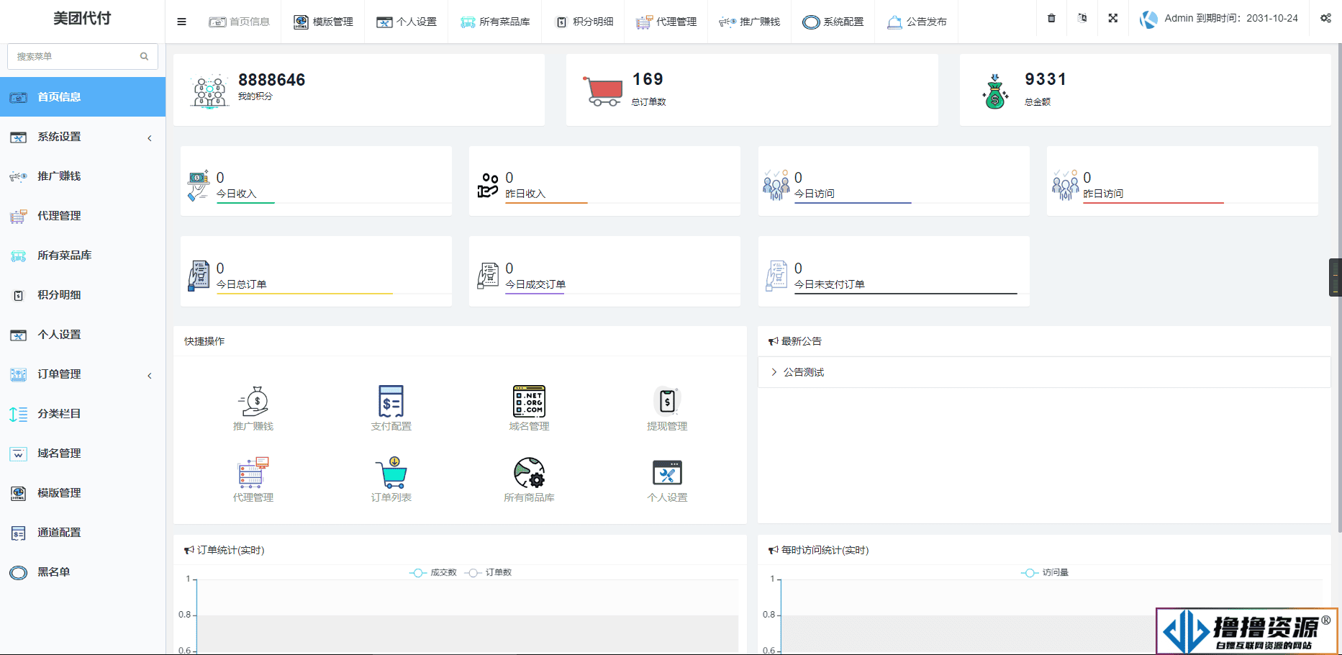Click the 昨日收入 card icon

pyautogui.click(x=488, y=185)
